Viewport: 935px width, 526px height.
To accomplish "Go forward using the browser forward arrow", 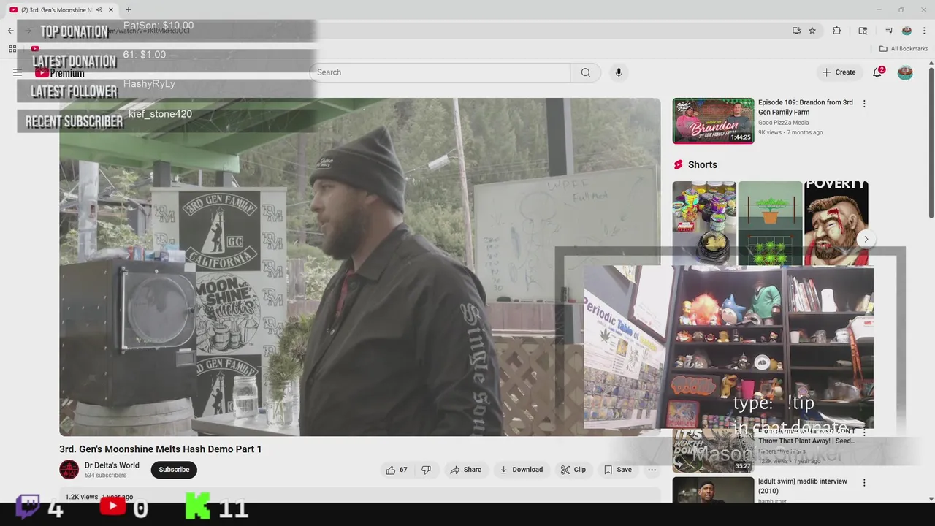I will click(x=28, y=31).
